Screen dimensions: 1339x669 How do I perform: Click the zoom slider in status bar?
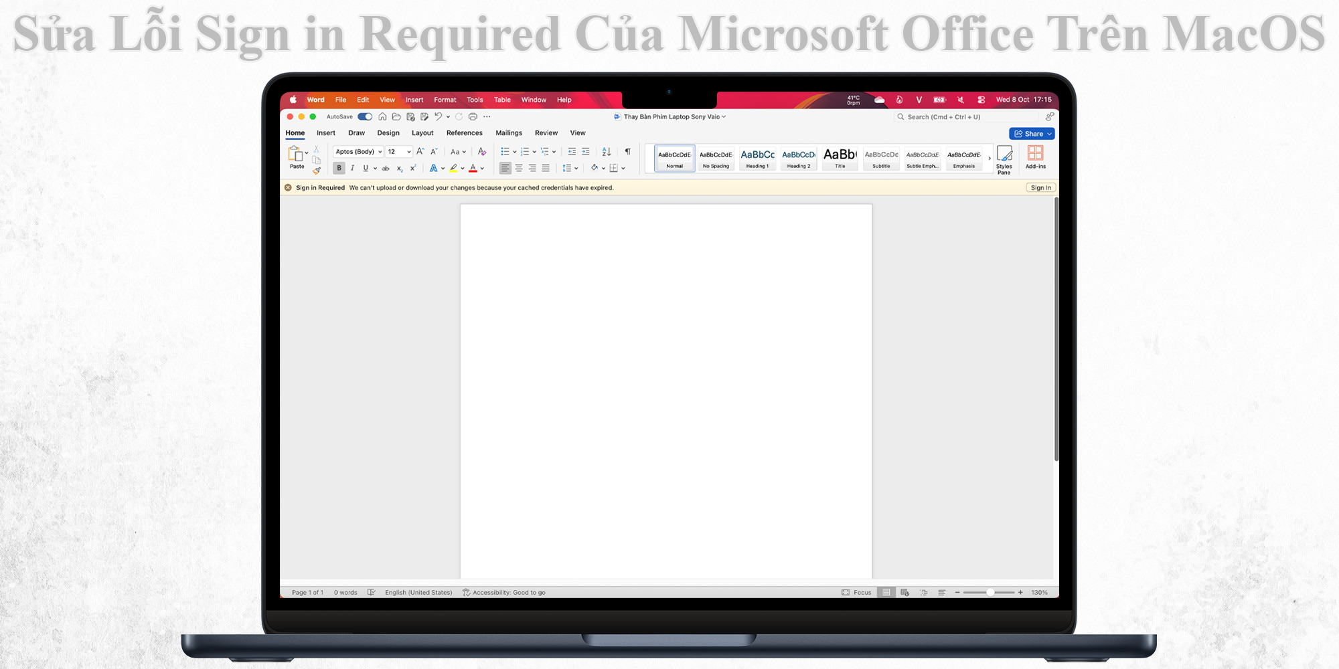989,593
